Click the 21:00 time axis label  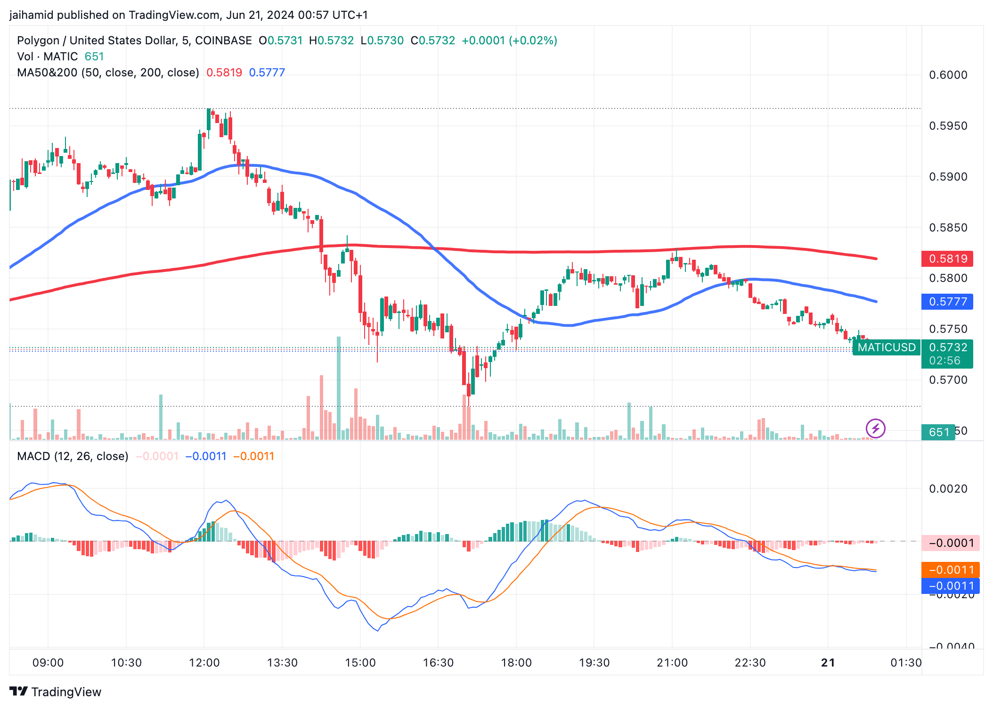tap(672, 663)
